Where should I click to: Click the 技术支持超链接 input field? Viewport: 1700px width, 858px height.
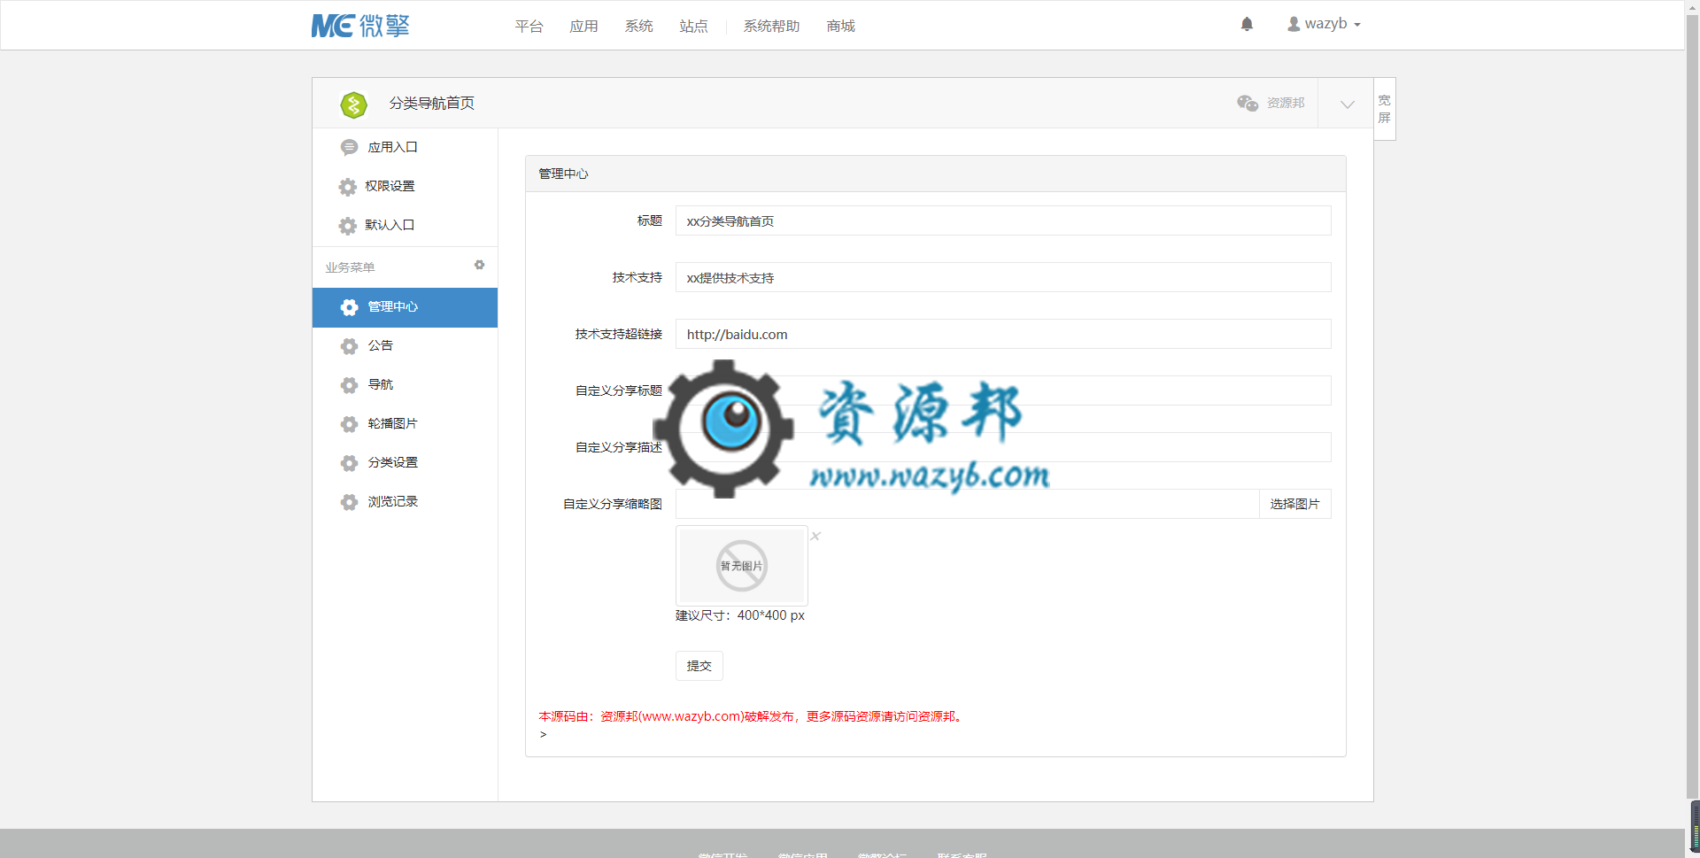click(1003, 334)
